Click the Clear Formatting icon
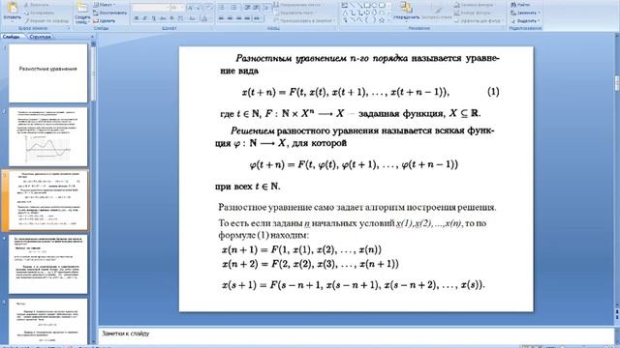Screen dimensions: 620x348 click(209, 8)
